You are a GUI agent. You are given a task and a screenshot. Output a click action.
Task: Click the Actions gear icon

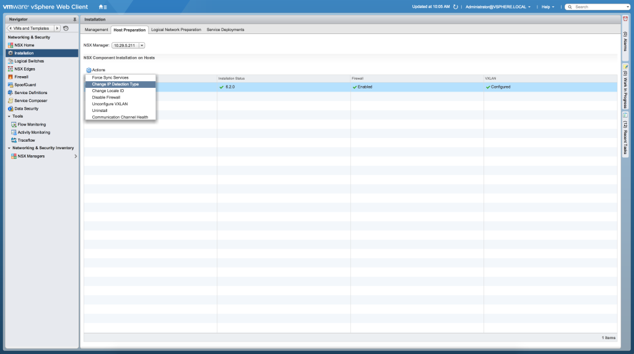89,70
